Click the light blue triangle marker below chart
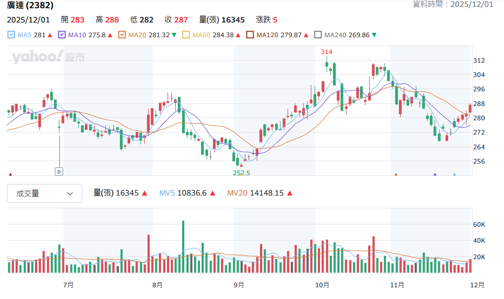The height and width of the screenshot is (299, 504). click(455, 174)
